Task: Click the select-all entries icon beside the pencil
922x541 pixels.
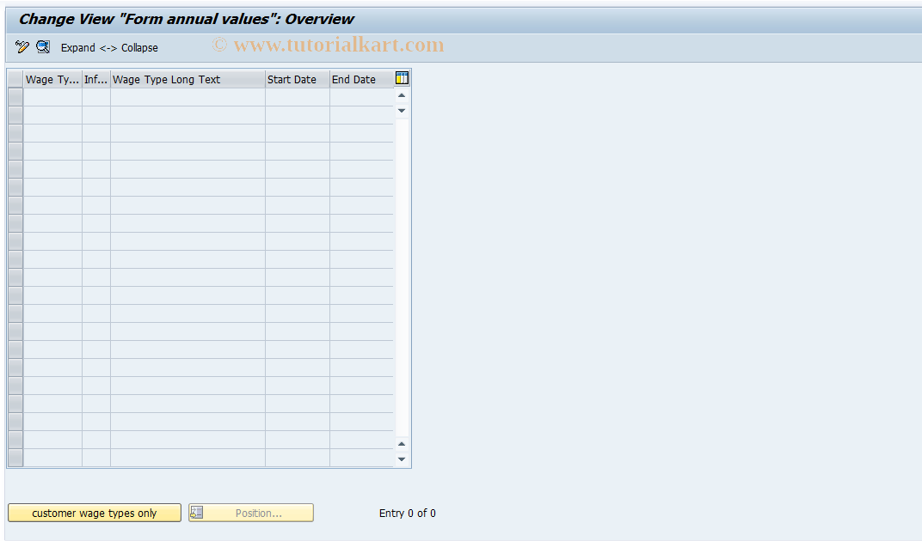Action: (x=43, y=47)
